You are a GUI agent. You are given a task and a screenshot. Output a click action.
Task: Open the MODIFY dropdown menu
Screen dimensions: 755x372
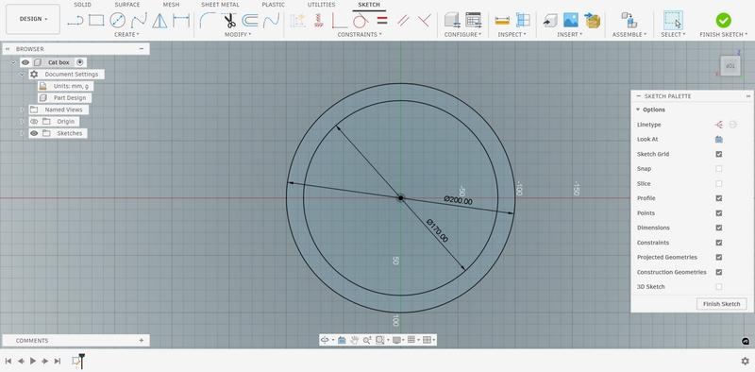[238, 35]
